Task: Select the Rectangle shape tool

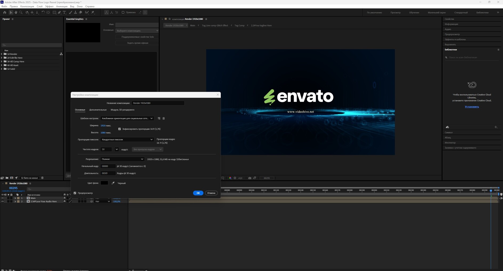Action: 54,12
